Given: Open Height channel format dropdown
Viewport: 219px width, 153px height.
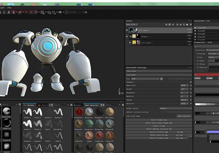Looking at the screenshot, I should point(184,89).
